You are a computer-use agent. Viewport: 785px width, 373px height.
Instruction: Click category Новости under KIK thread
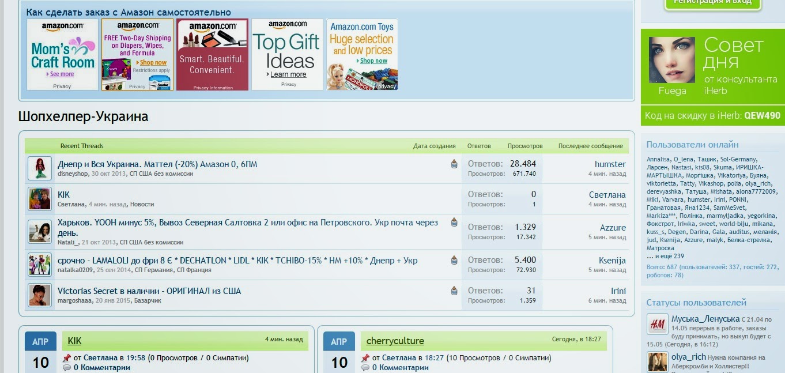click(x=142, y=204)
